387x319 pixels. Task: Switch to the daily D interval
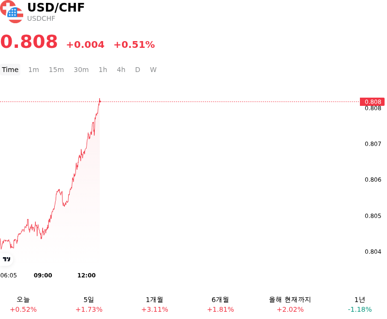(x=138, y=70)
